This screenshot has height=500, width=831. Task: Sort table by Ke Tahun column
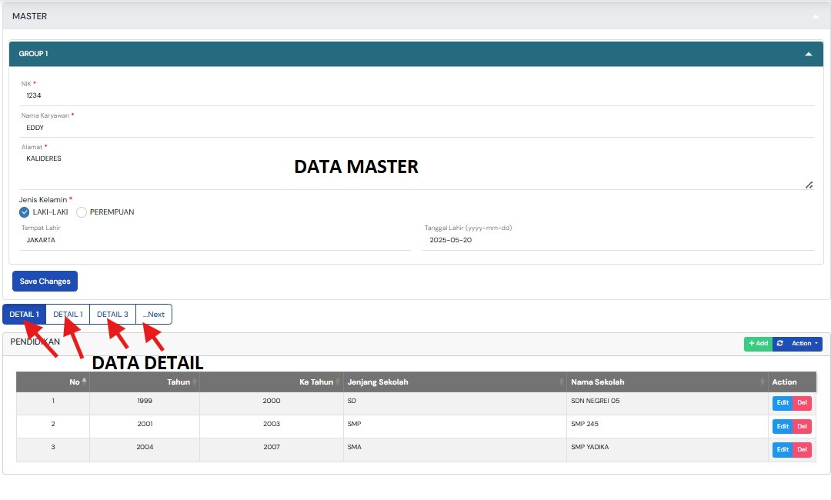click(272, 382)
